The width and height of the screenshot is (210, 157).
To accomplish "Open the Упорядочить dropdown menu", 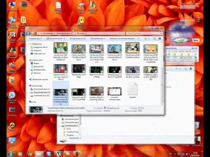I will pyautogui.click(x=35, y=38).
